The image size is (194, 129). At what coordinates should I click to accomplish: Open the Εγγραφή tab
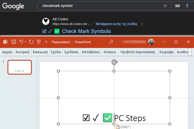(x=166, y=52)
